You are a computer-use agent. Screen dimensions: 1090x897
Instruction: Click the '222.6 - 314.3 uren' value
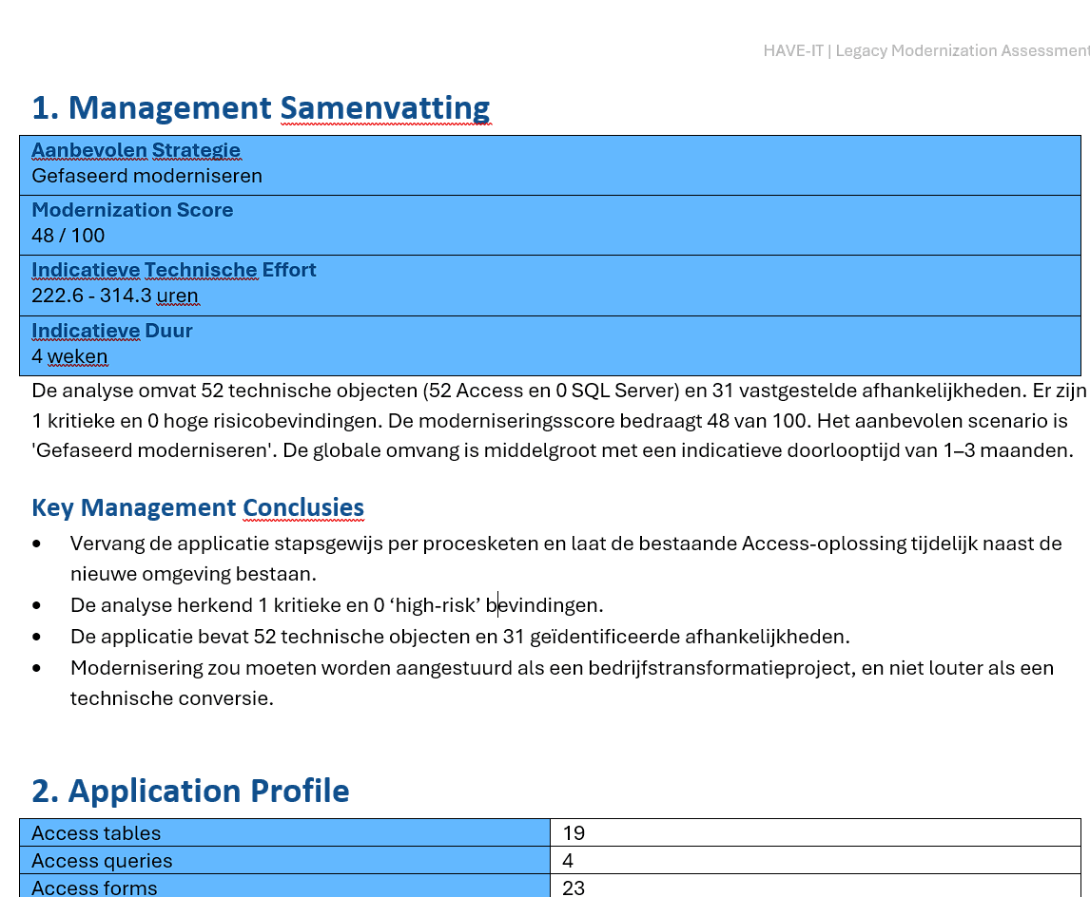point(115,296)
